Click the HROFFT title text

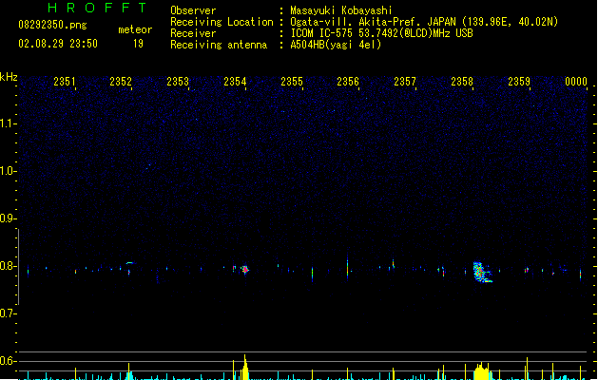[x=97, y=8]
